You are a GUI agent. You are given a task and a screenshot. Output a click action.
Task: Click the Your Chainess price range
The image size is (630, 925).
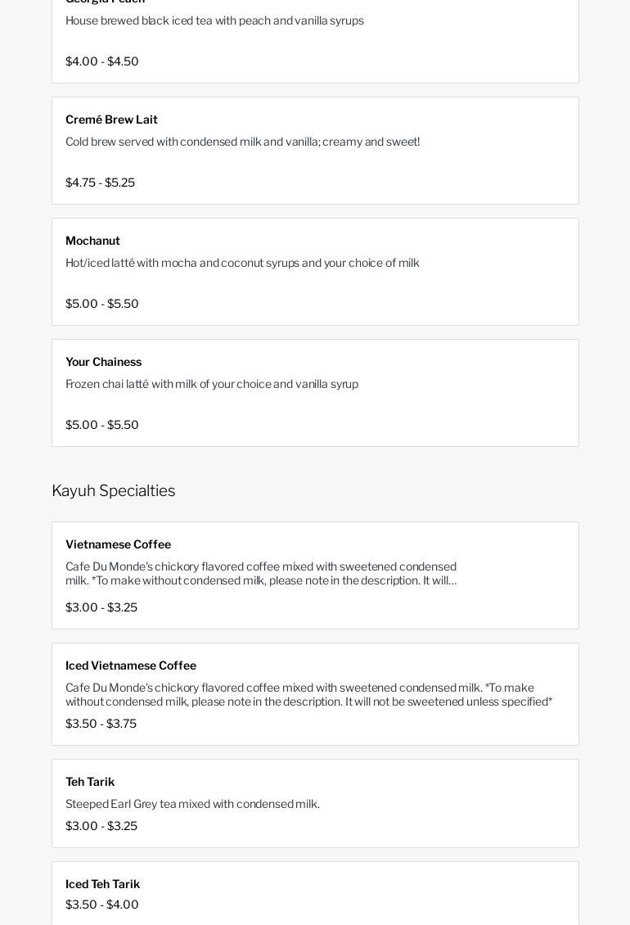tap(102, 425)
